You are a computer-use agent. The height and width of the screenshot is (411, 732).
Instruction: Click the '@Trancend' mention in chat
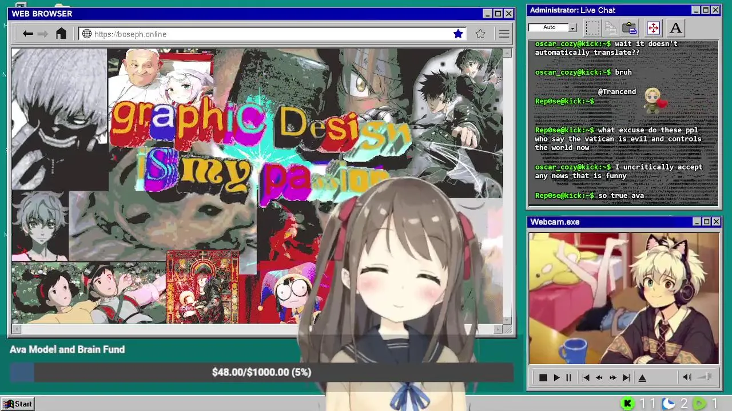pos(617,91)
